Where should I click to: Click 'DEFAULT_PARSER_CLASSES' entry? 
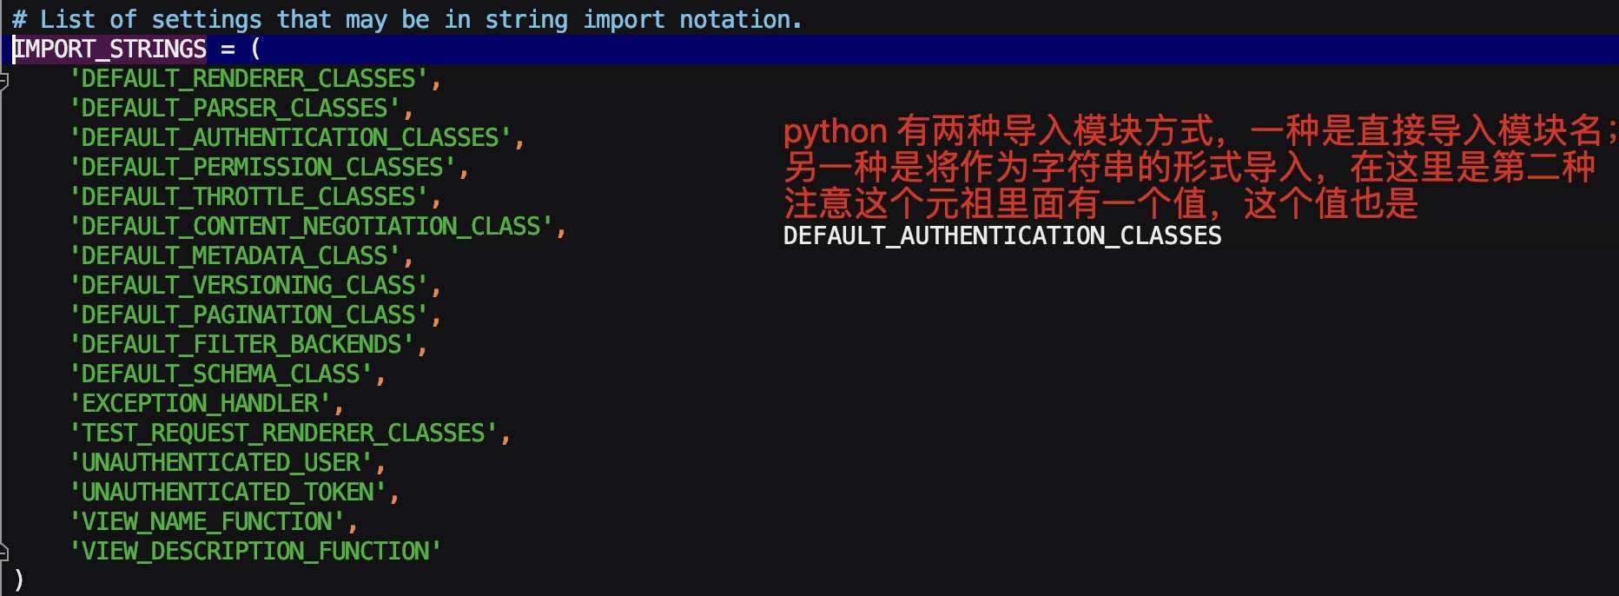pos(235,109)
